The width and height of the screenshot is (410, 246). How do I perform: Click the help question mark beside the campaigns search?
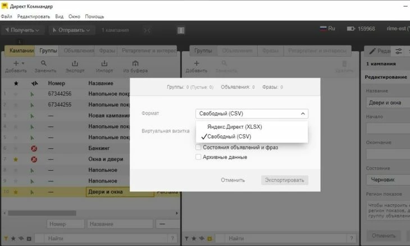[172, 239]
